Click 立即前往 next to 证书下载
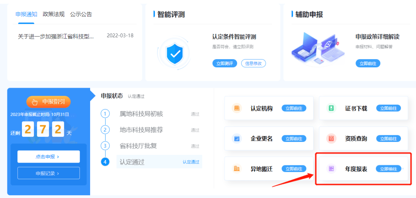 pos(389,108)
